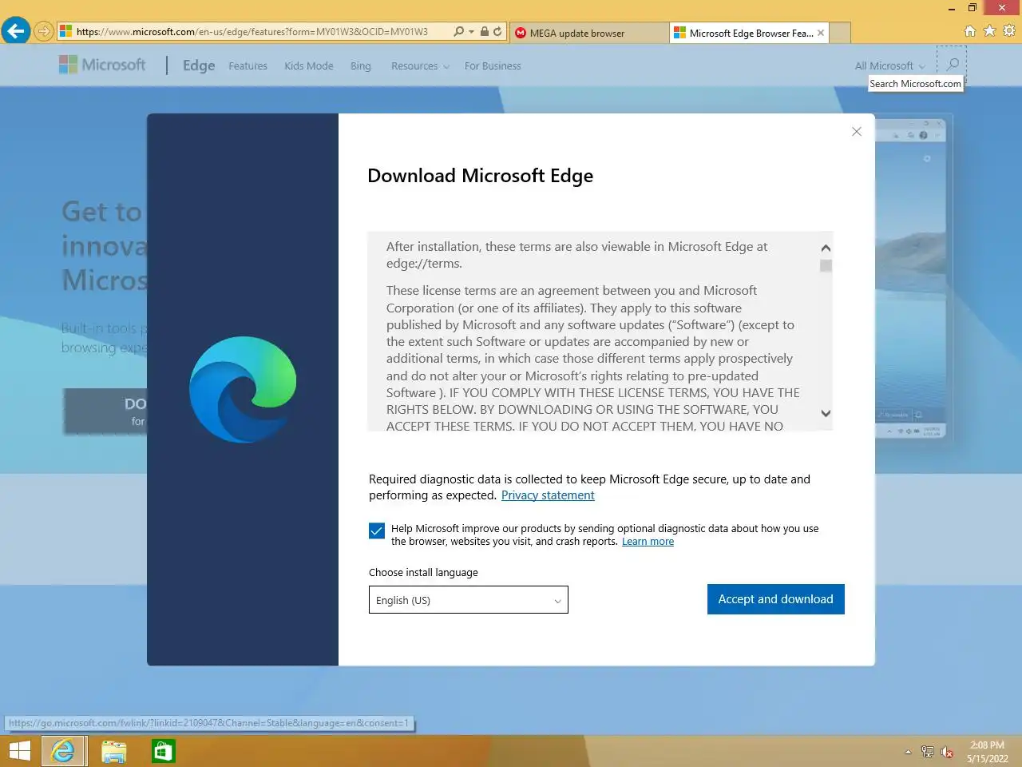Open the install language English (US) dropdown
Screen dimensions: 1022x767
[468, 600]
